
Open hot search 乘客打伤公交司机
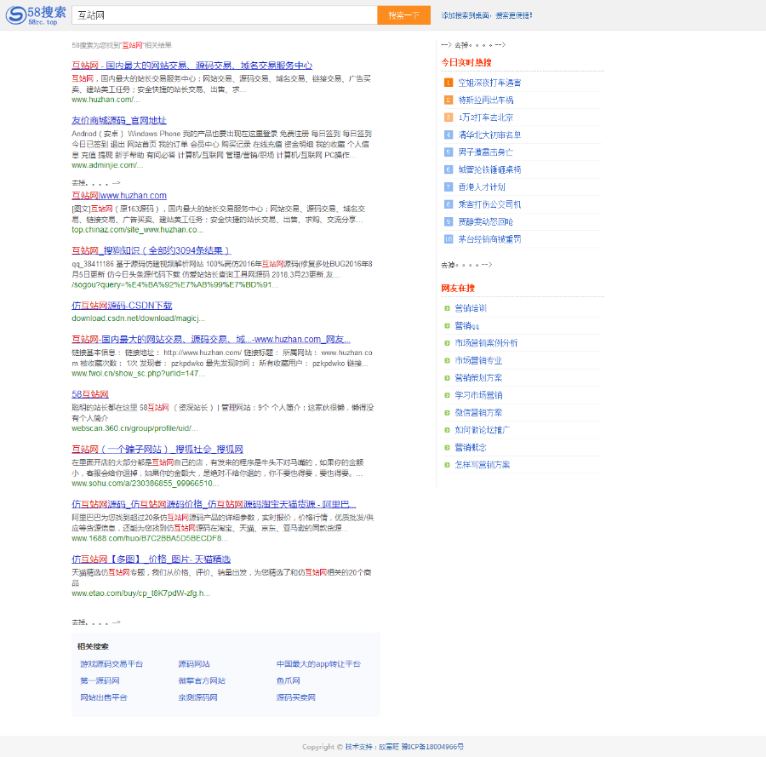pyautogui.click(x=489, y=204)
